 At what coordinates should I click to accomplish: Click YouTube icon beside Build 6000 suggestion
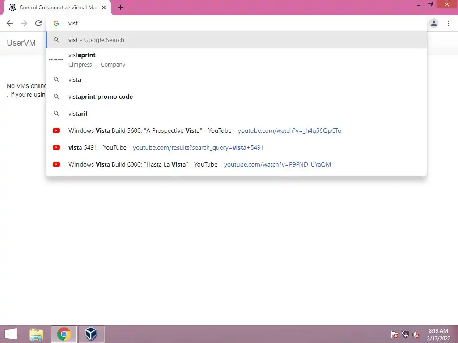56,164
